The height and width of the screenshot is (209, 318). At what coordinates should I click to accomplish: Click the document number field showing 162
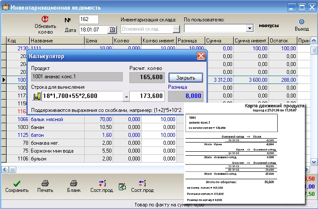tap(89, 19)
